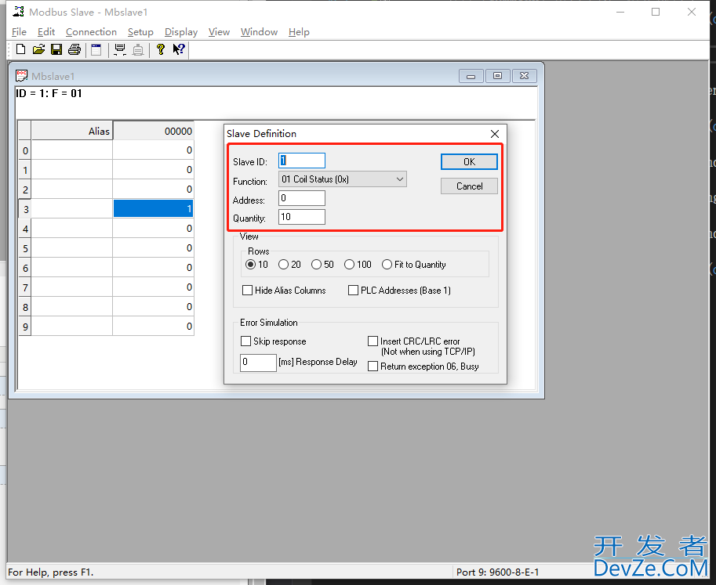Image resolution: width=716 pixels, height=585 pixels.
Task: Click the Save floppy disk icon
Action: (x=56, y=49)
